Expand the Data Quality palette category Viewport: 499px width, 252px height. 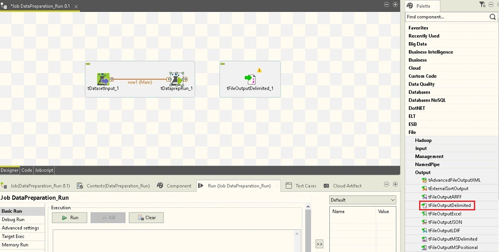421,84
